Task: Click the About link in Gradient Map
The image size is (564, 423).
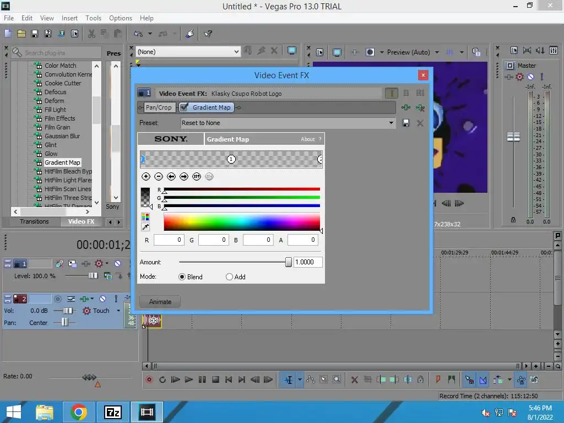Action: click(307, 139)
